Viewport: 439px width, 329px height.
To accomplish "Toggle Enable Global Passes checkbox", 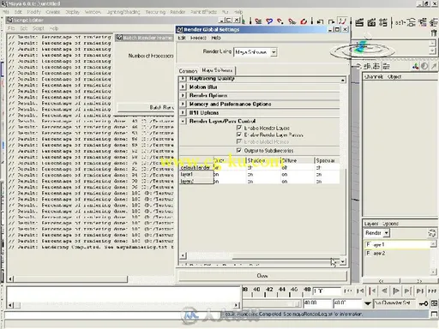I will pos(239,141).
